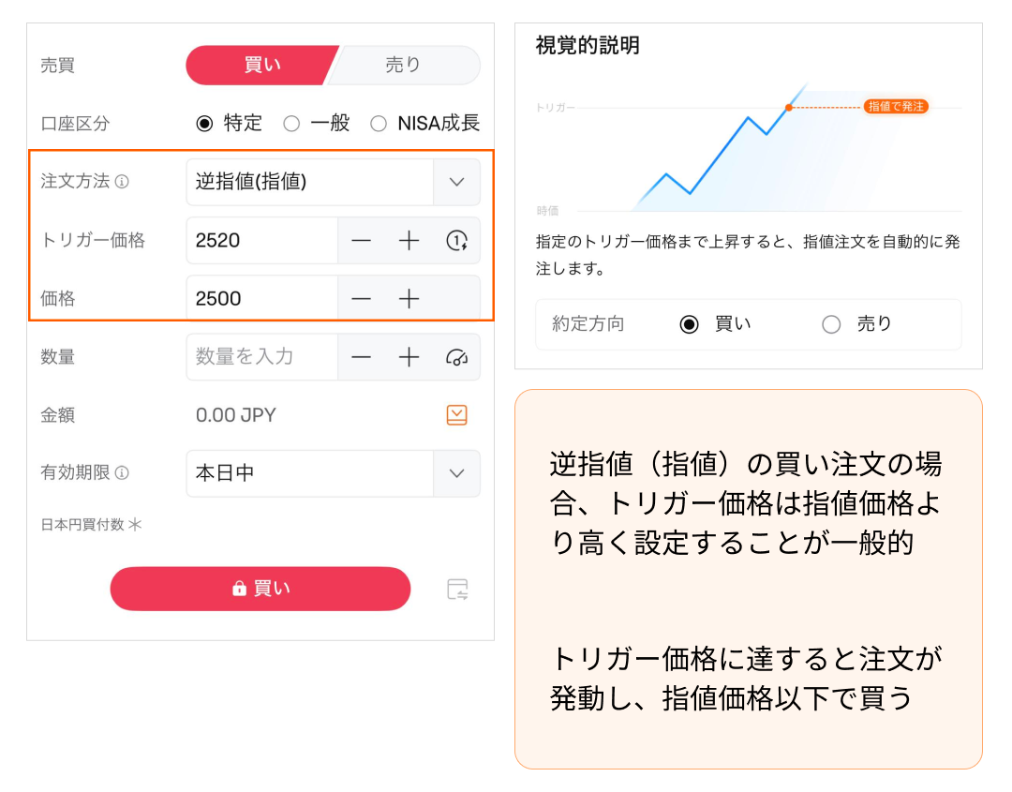Image resolution: width=1012 pixels, height=792 pixels.
Task: Click the 指値で発注 orange chart label
Action: tap(896, 107)
